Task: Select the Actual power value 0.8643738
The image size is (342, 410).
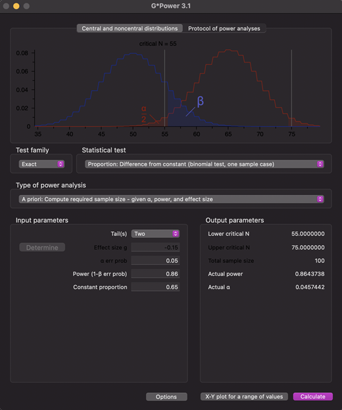Action: pos(310,274)
